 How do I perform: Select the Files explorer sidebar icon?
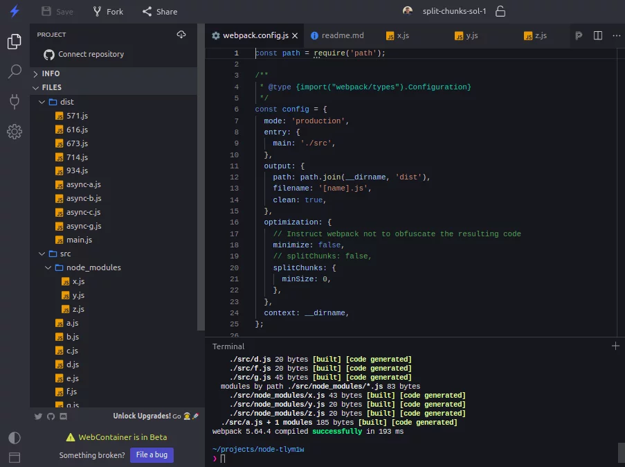[x=15, y=42]
